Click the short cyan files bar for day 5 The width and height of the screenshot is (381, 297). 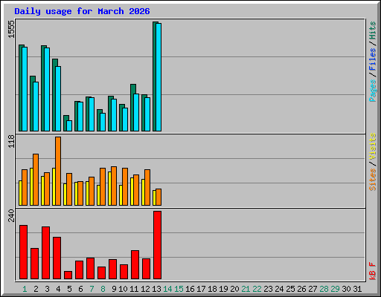pyautogui.click(x=69, y=126)
